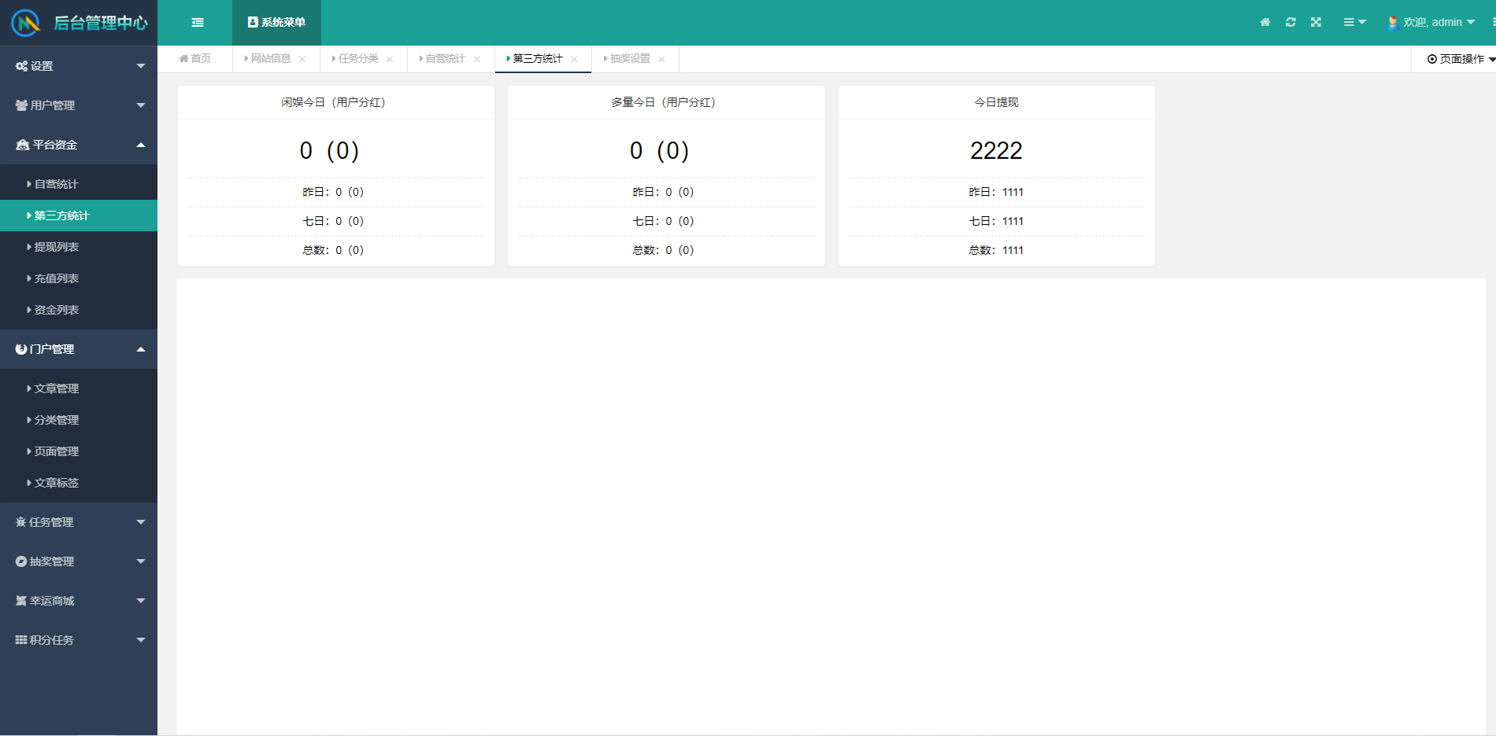
Task: Click the fullscreen expand icon
Action: pos(1316,22)
